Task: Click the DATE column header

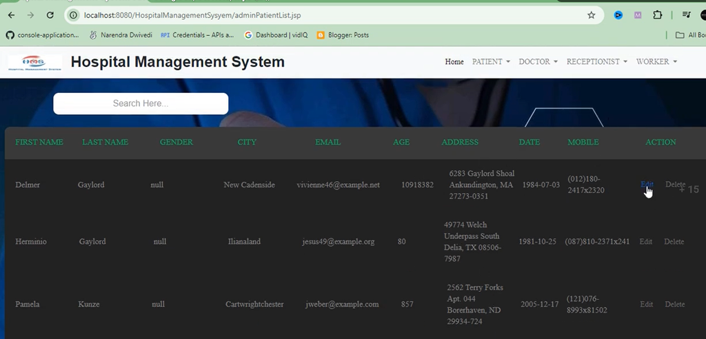Action: [529, 142]
